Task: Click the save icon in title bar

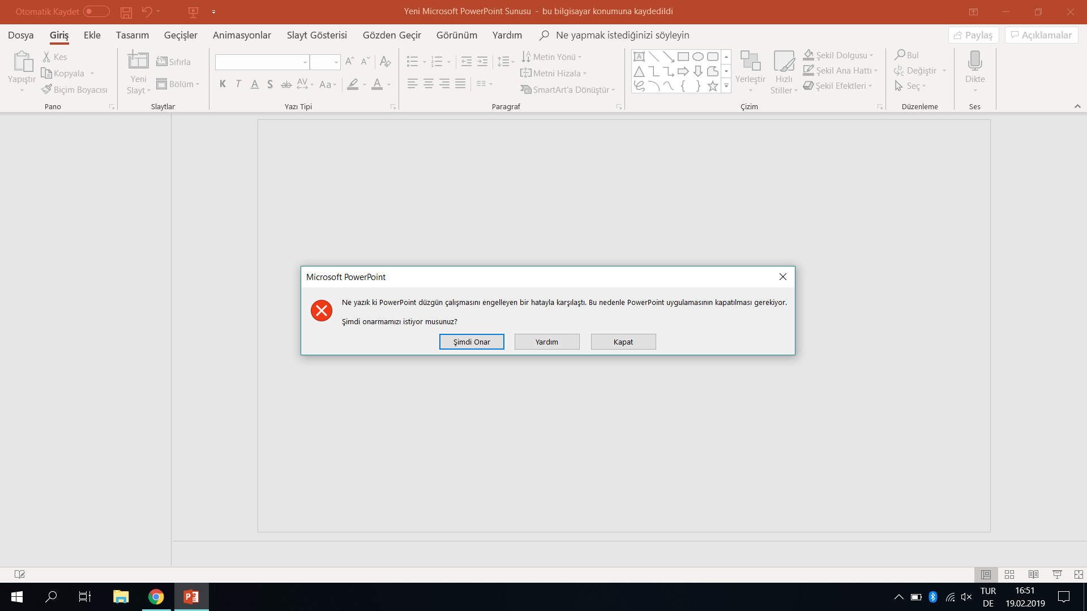Action: tap(126, 11)
